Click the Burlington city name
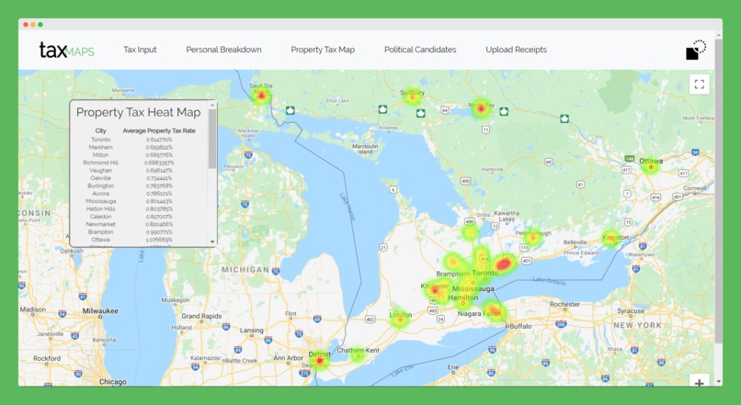 [100, 186]
